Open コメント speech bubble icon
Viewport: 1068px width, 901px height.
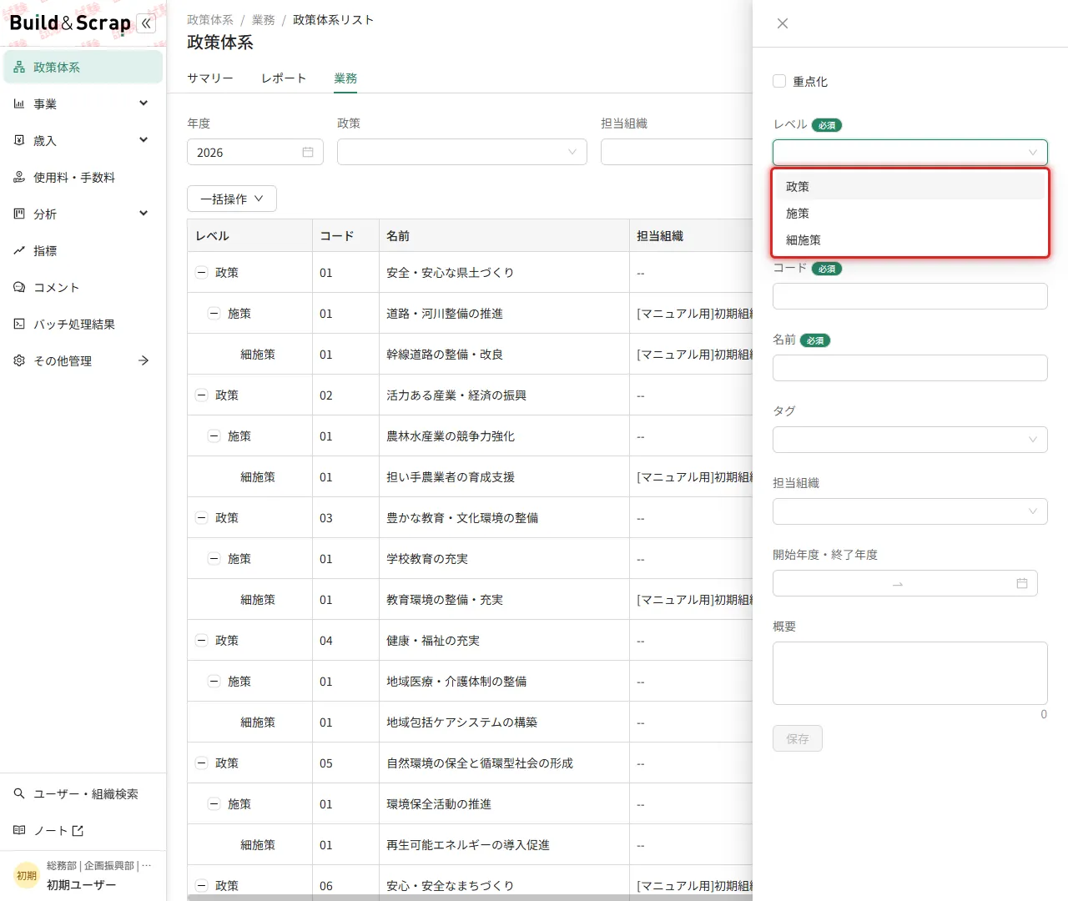tap(19, 288)
